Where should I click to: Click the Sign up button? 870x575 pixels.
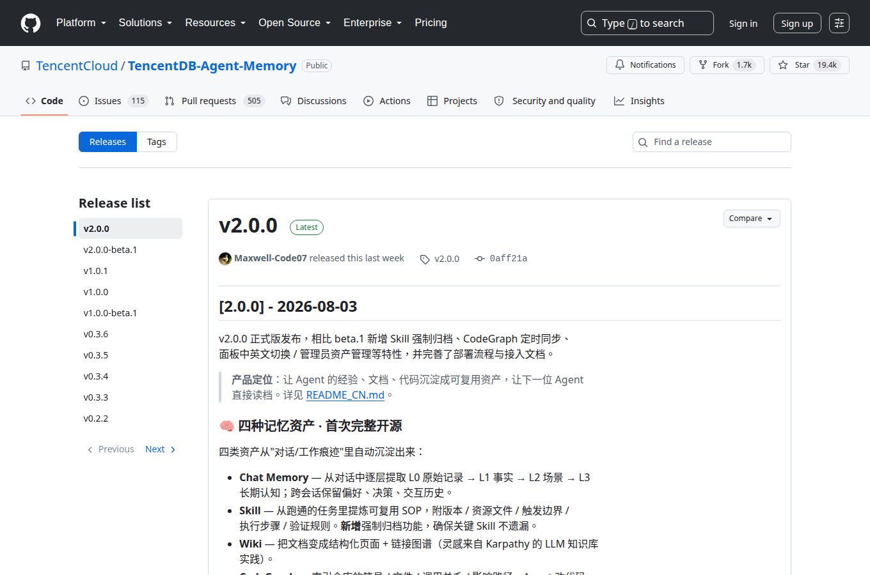point(797,23)
